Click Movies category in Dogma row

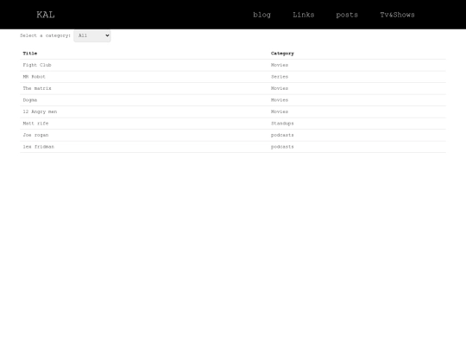280,100
